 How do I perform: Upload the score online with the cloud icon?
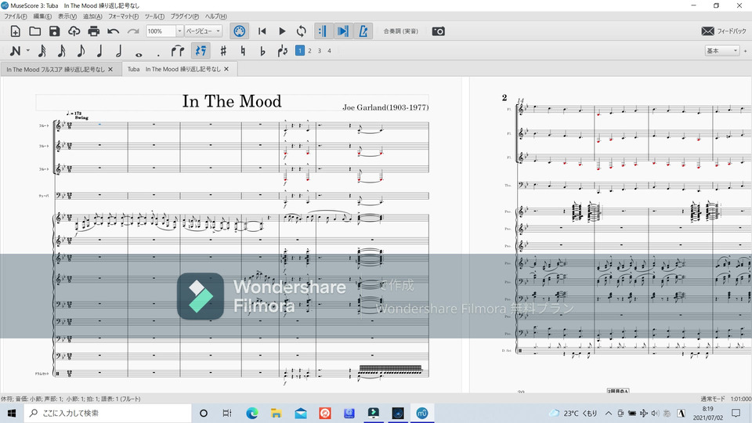pyautogui.click(x=74, y=31)
